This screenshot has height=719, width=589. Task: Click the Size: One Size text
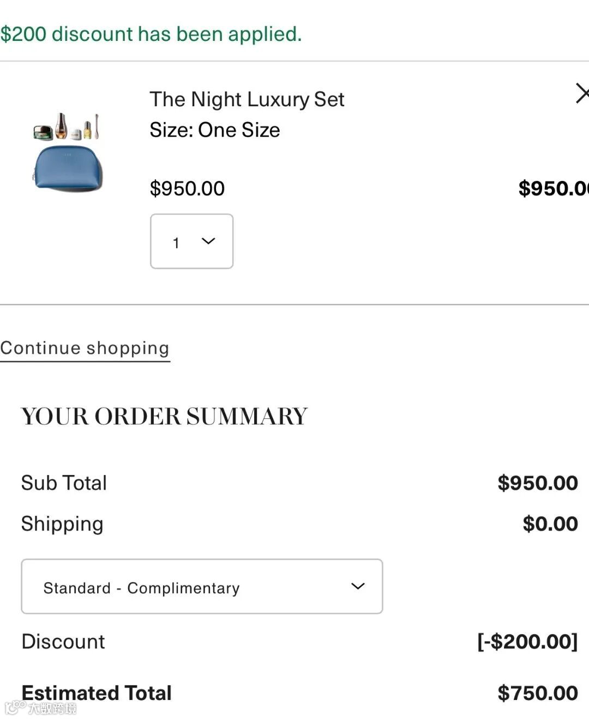point(215,130)
